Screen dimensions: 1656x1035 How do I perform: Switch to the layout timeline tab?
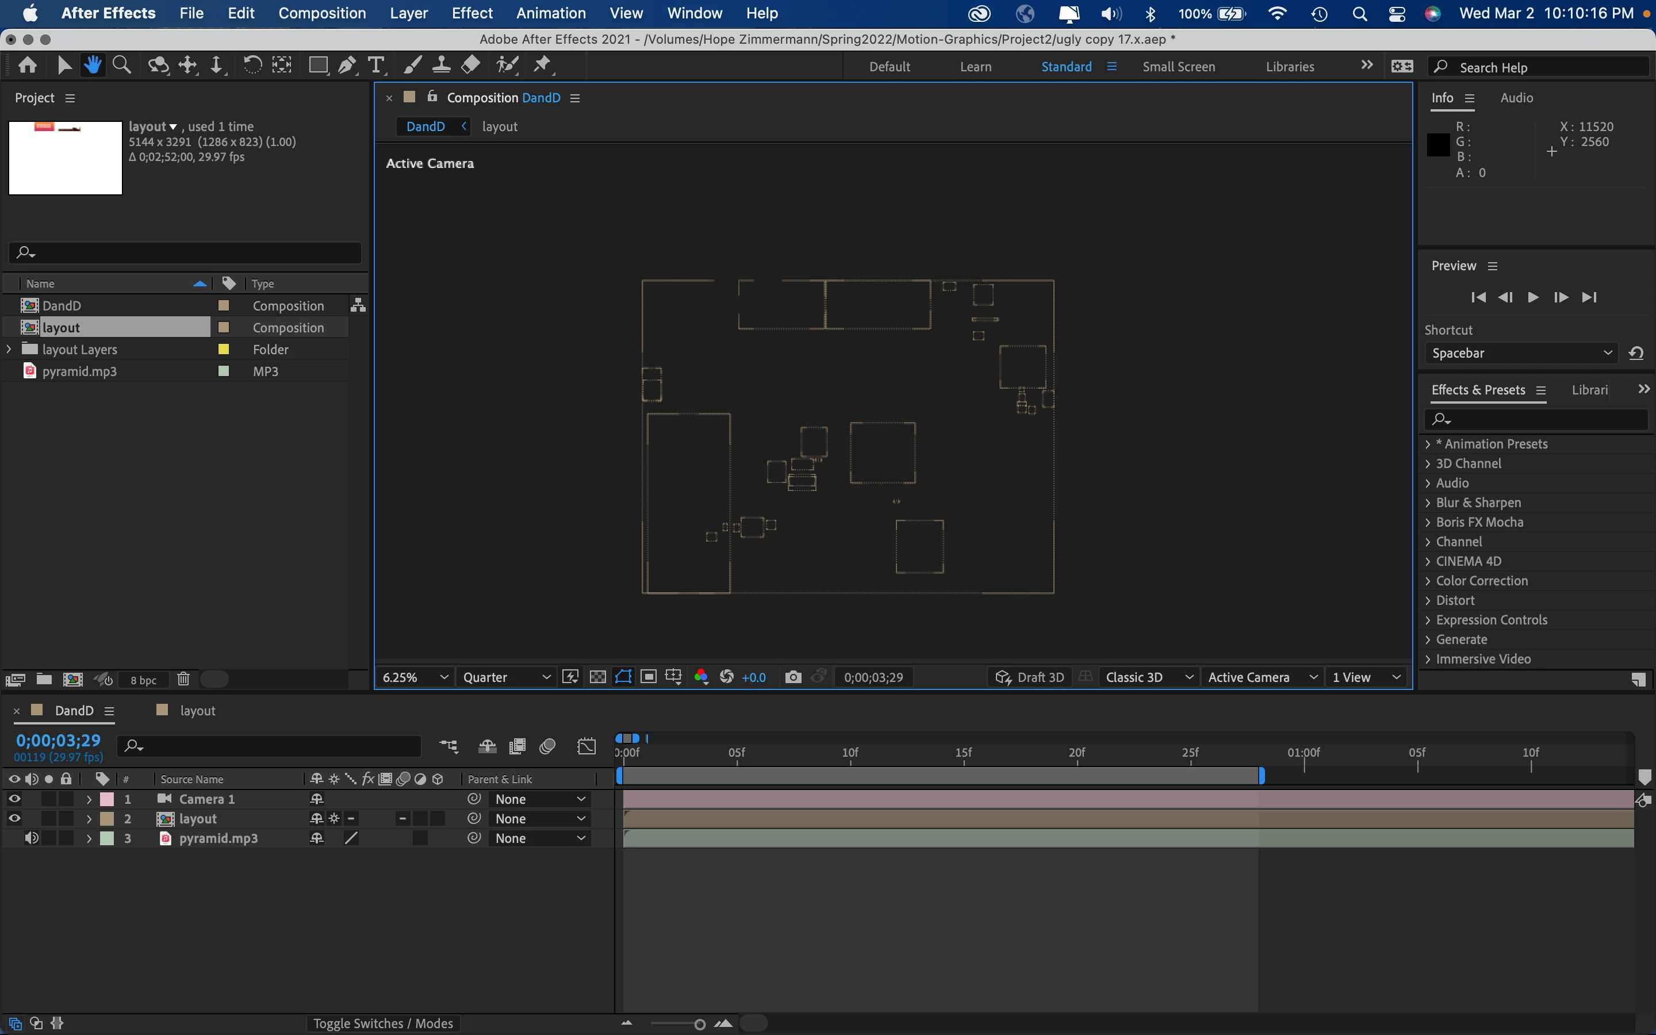click(197, 711)
